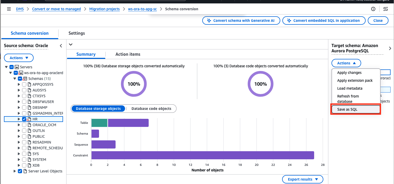Expand the HR schema node
This screenshot has height=184, width=394.
pyautogui.click(x=19, y=119)
